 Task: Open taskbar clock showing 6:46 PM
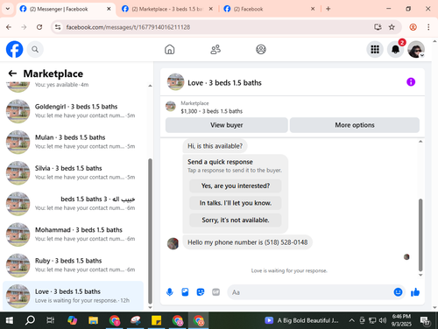tap(401, 320)
